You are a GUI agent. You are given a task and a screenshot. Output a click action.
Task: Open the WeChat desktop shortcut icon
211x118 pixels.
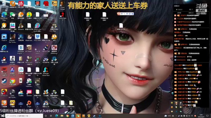[12, 15]
